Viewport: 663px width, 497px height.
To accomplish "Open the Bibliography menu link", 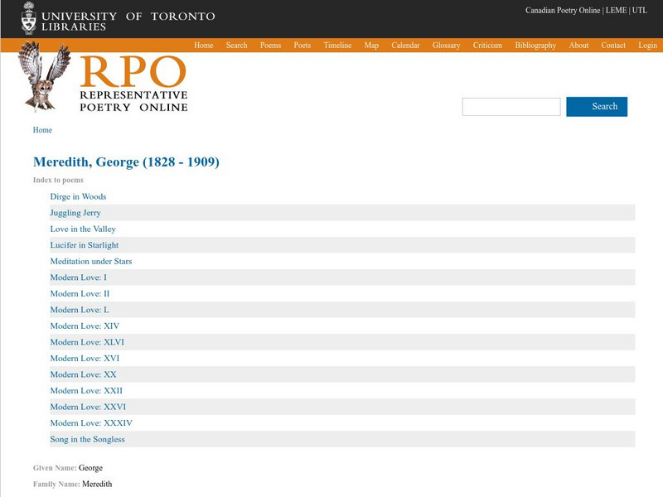I will click(x=535, y=46).
